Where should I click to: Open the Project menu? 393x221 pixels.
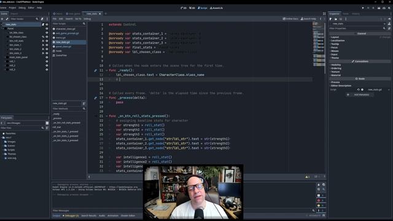pos(12,8)
